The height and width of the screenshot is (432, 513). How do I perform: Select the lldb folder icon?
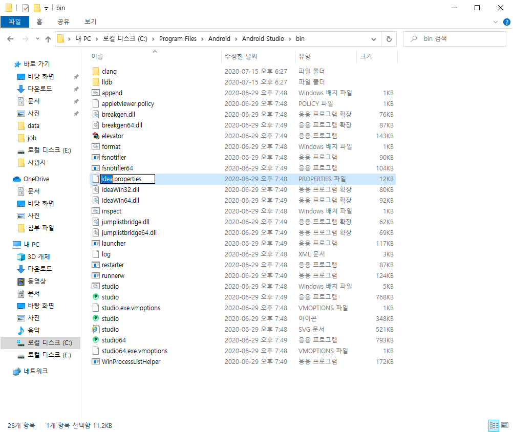(96, 82)
